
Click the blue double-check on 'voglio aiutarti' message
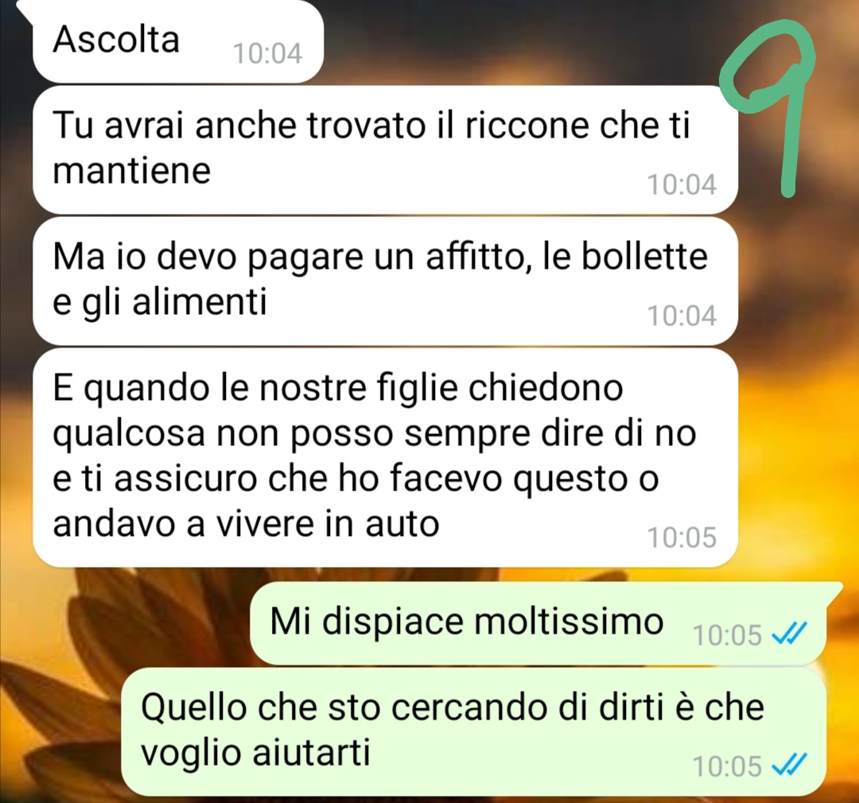789,765
